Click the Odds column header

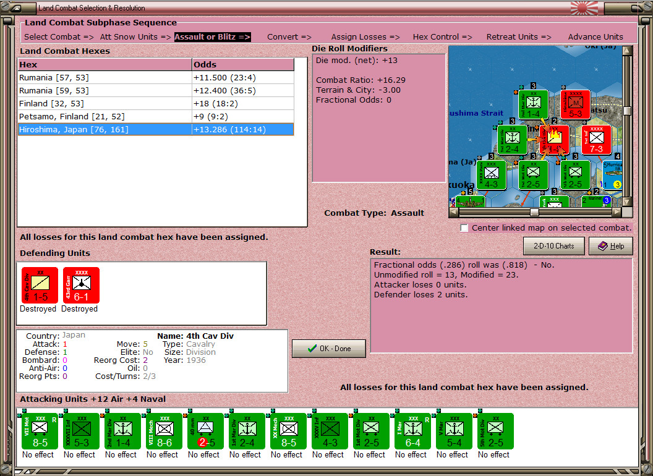tap(243, 64)
